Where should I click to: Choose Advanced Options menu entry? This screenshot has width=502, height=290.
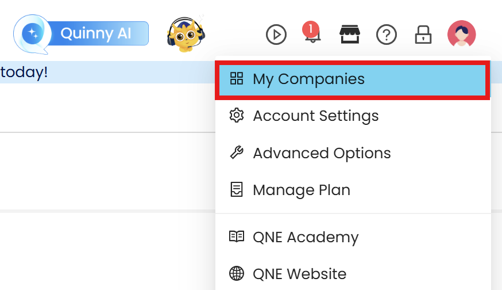(x=322, y=153)
